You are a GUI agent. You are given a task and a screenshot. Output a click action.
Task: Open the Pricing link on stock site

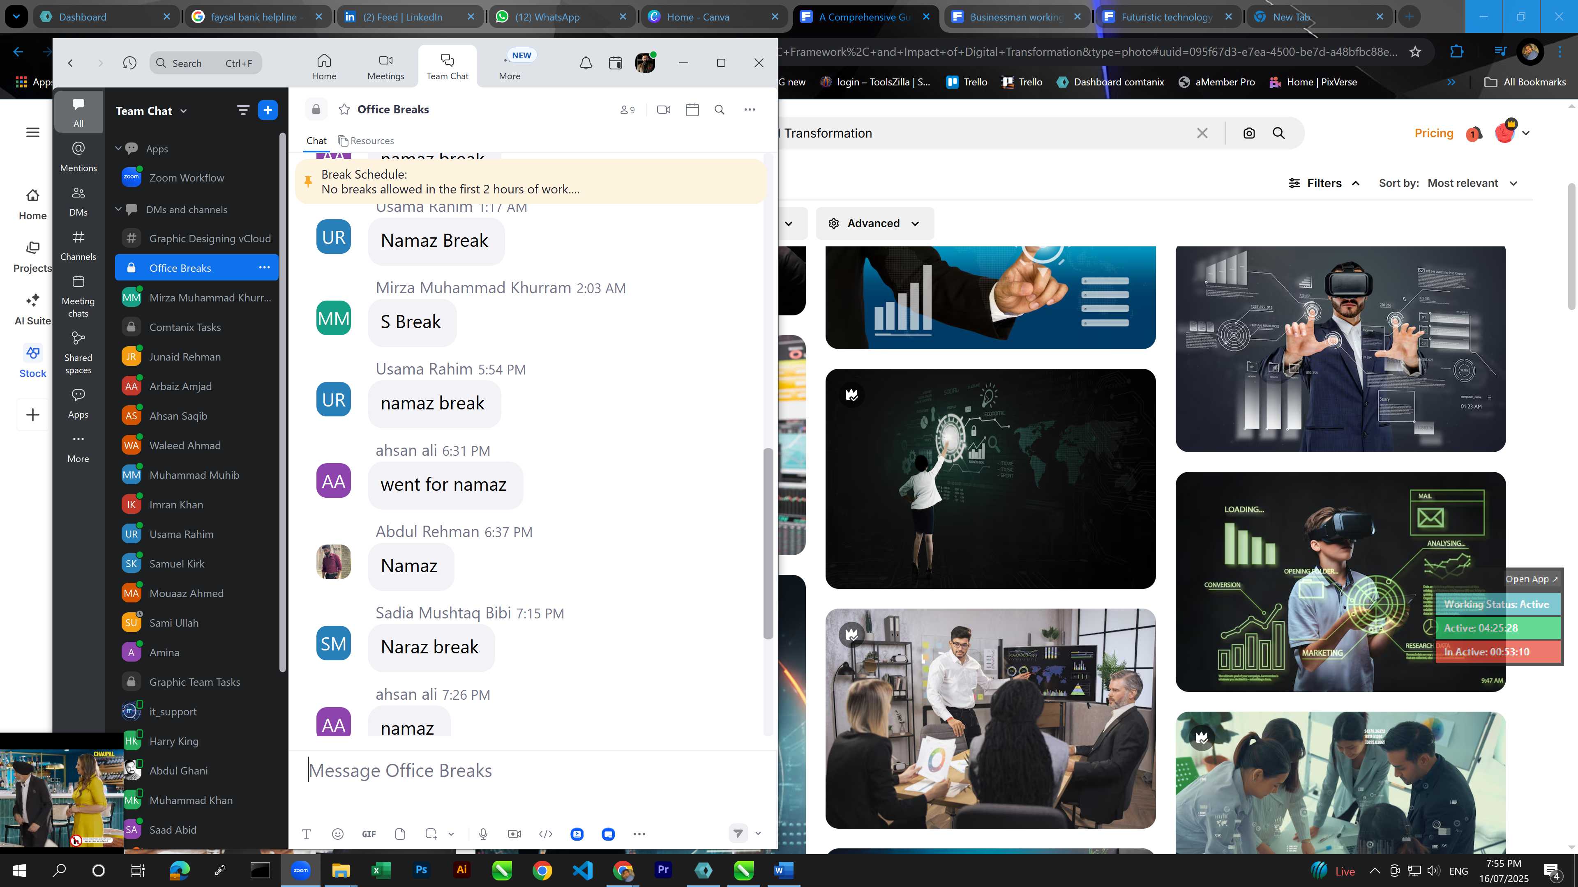(1433, 133)
